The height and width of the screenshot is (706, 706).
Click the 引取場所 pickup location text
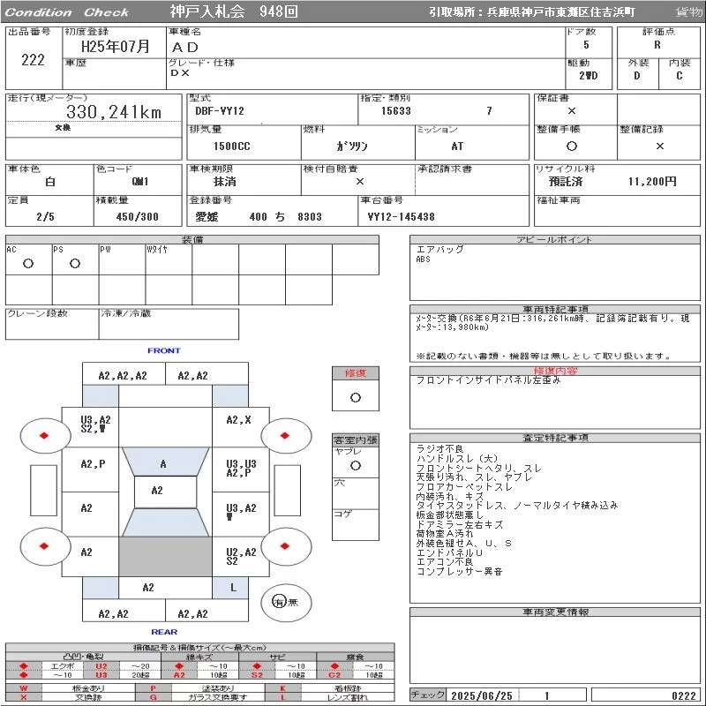pyautogui.click(x=532, y=12)
